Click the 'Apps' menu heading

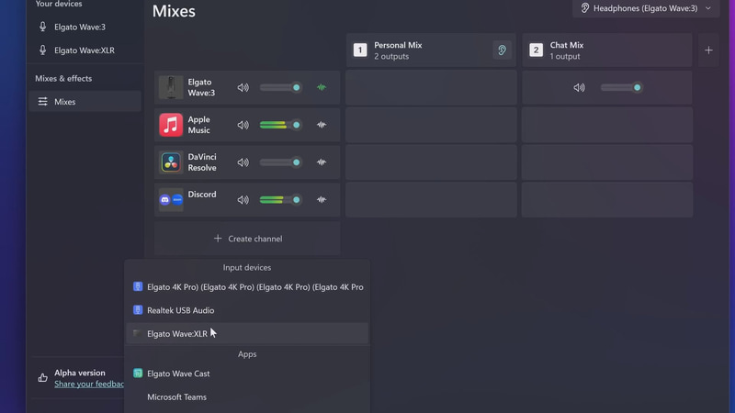247,354
